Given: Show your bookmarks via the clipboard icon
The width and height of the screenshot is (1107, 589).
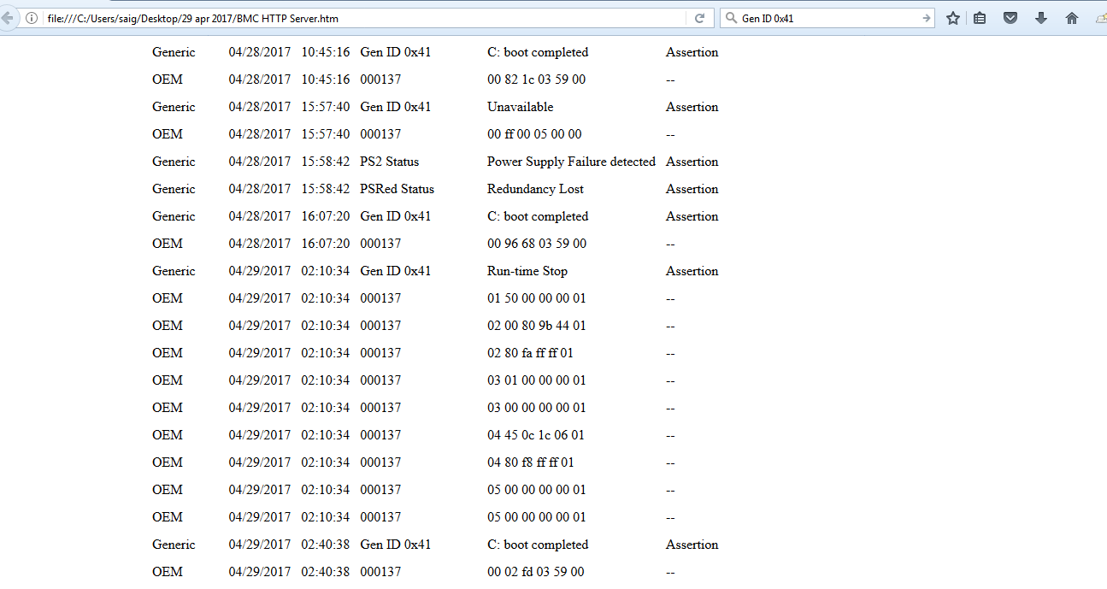Looking at the screenshot, I should pos(980,17).
